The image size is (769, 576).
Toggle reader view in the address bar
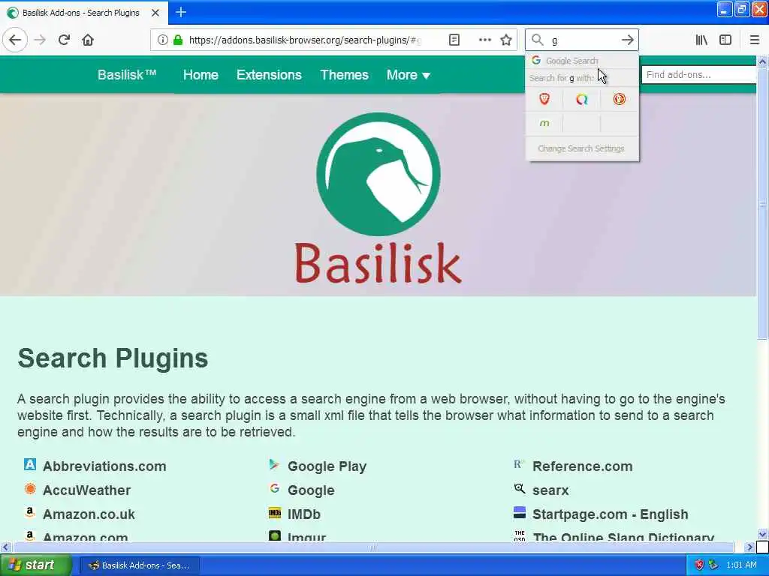point(454,40)
